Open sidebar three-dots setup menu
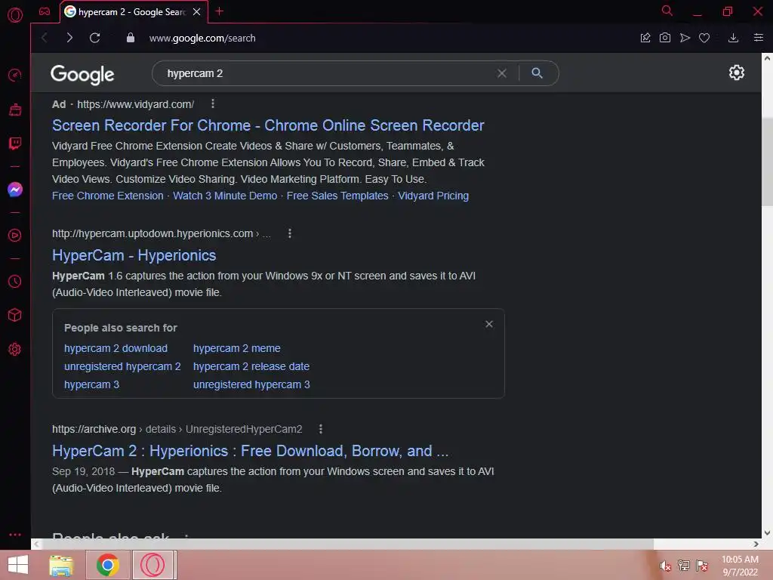The width and height of the screenshot is (773, 580). tap(15, 534)
